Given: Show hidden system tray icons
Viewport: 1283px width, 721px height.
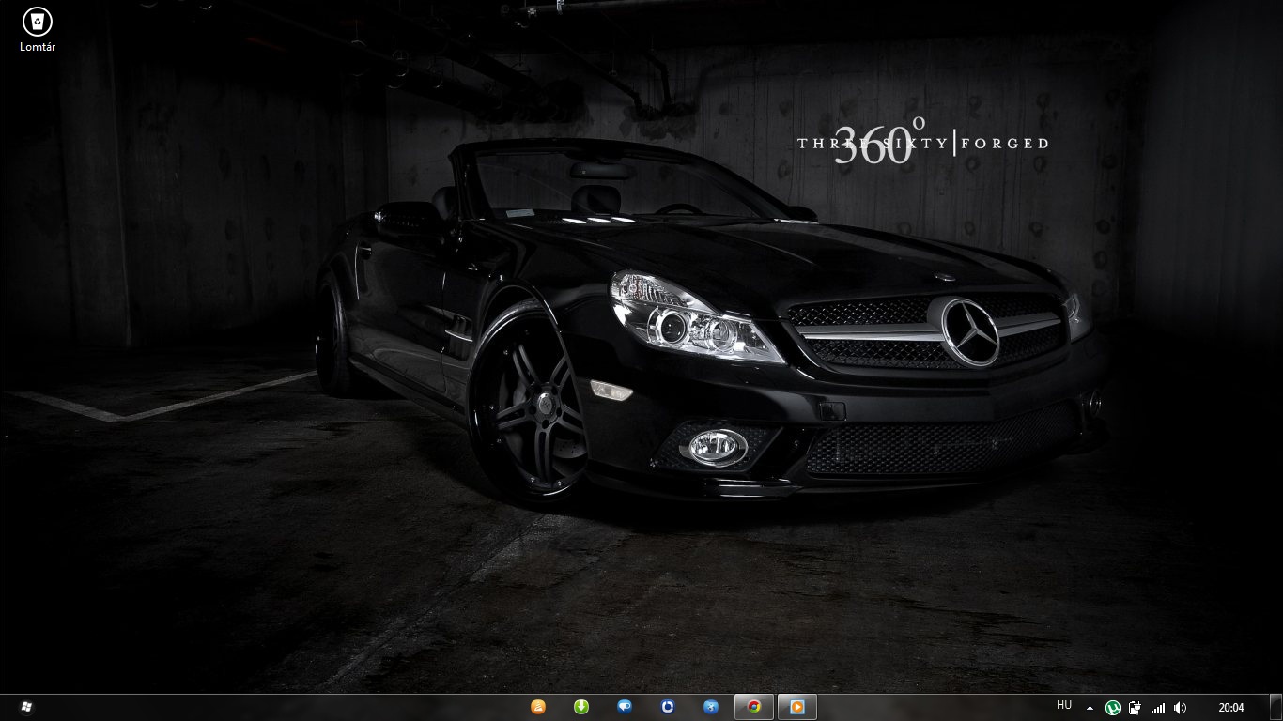Looking at the screenshot, I should (x=1090, y=708).
